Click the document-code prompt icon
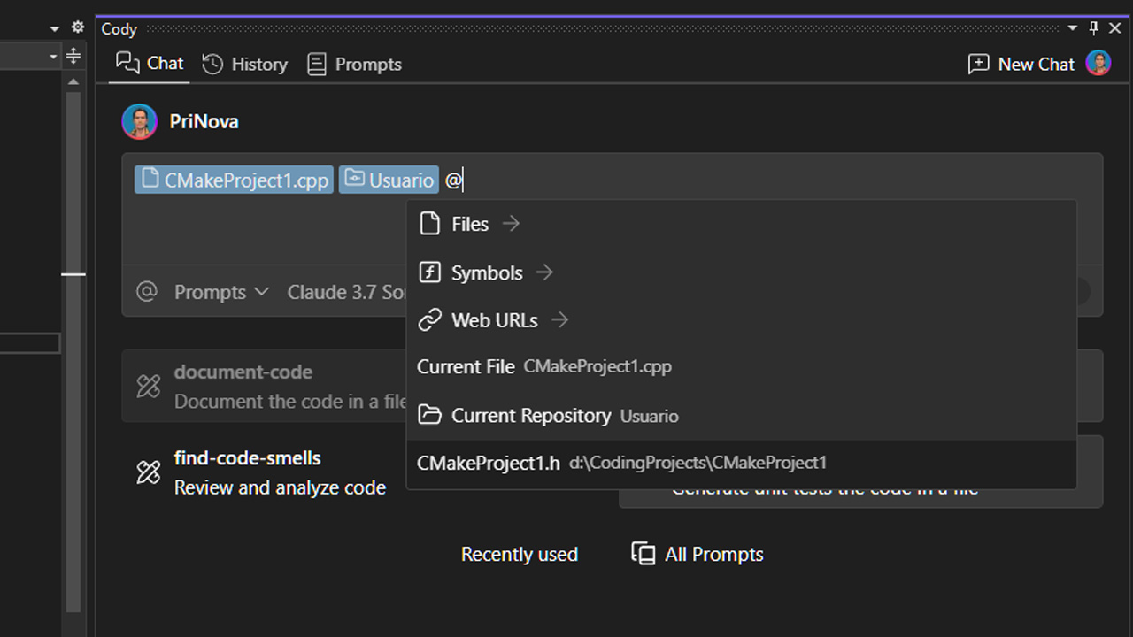Viewport: 1133px width, 637px height. tap(149, 386)
